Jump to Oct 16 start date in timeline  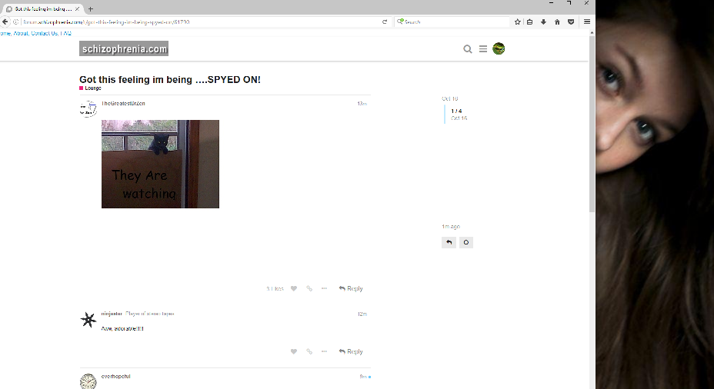pos(450,98)
